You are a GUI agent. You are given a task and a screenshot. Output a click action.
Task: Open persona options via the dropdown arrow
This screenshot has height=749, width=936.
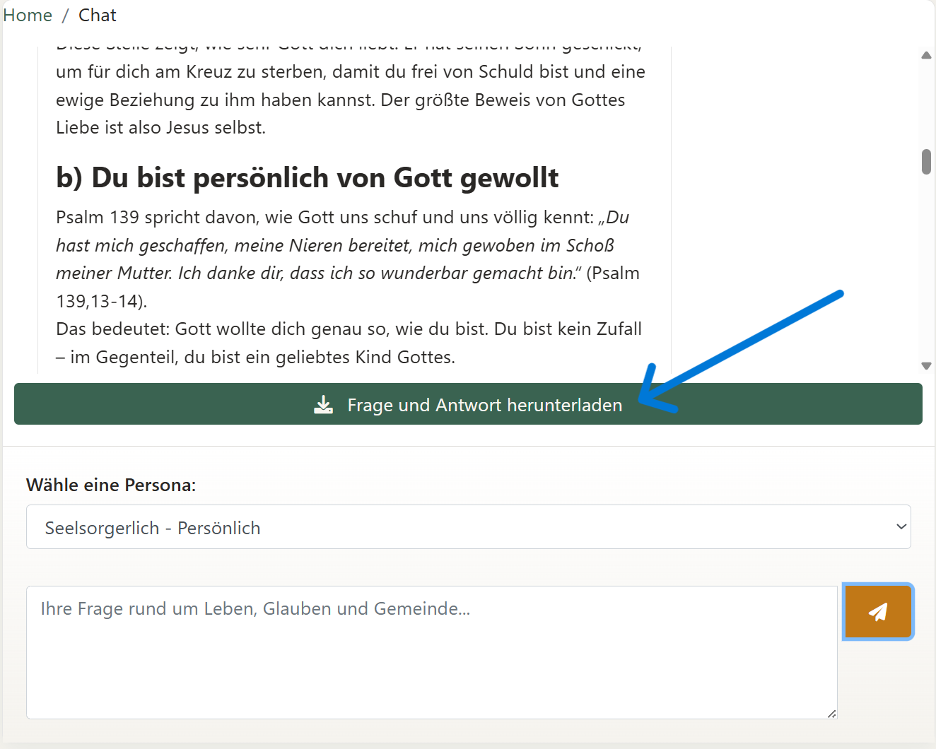901,526
